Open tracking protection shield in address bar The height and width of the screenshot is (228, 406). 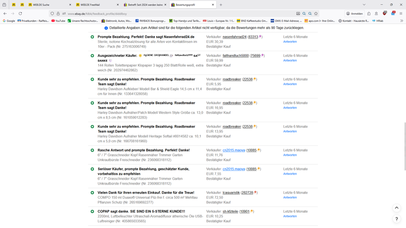coord(52,14)
